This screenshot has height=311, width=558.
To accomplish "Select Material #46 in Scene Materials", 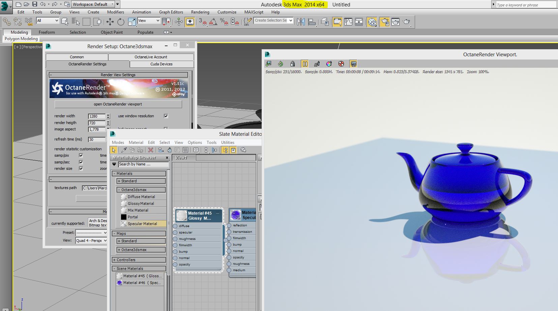I will click(x=140, y=283).
